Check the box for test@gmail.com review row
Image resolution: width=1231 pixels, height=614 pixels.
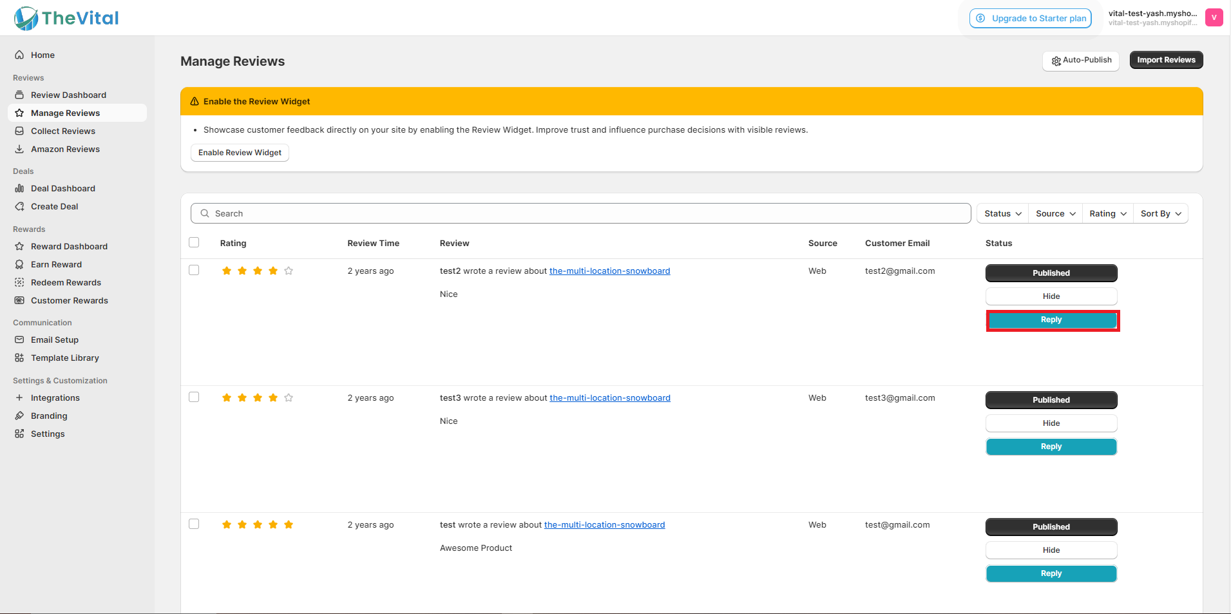click(194, 524)
